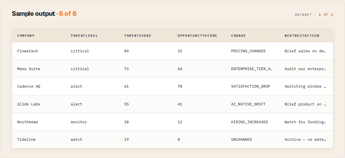
Task: Select the Tideline company cell
Action: tap(26, 140)
